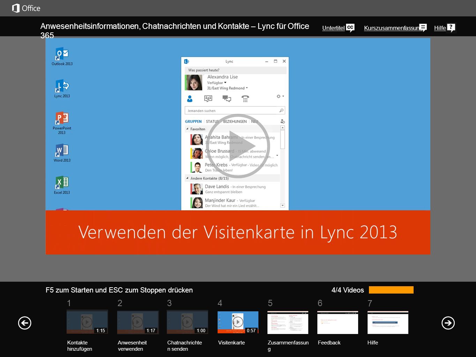The width and height of the screenshot is (476, 357).
Task: Play the Visitenkarte video with the large play button
Action: click(238, 146)
